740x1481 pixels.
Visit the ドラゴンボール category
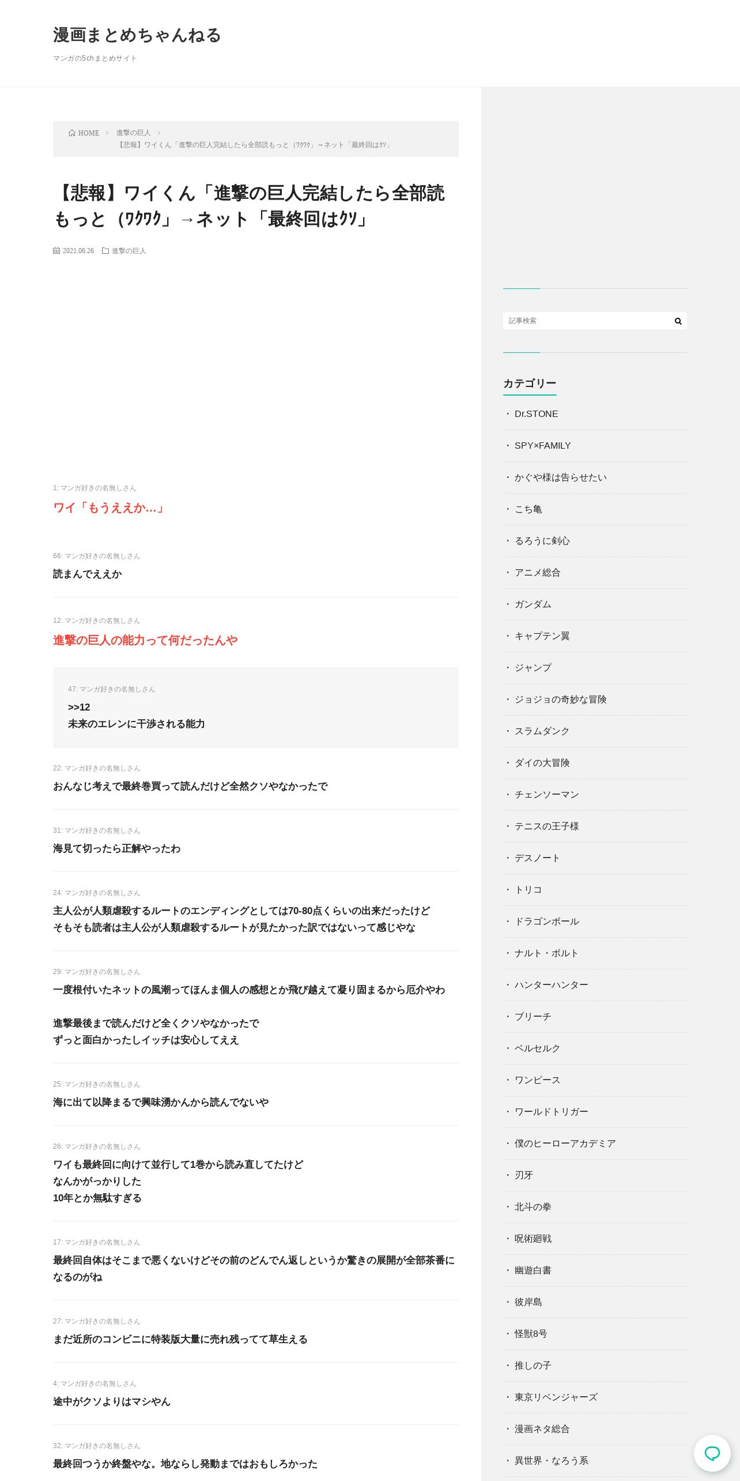pyautogui.click(x=546, y=922)
